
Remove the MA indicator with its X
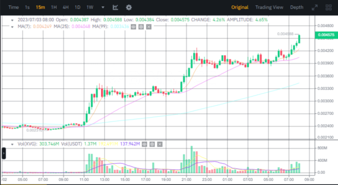[x=149, y=27]
